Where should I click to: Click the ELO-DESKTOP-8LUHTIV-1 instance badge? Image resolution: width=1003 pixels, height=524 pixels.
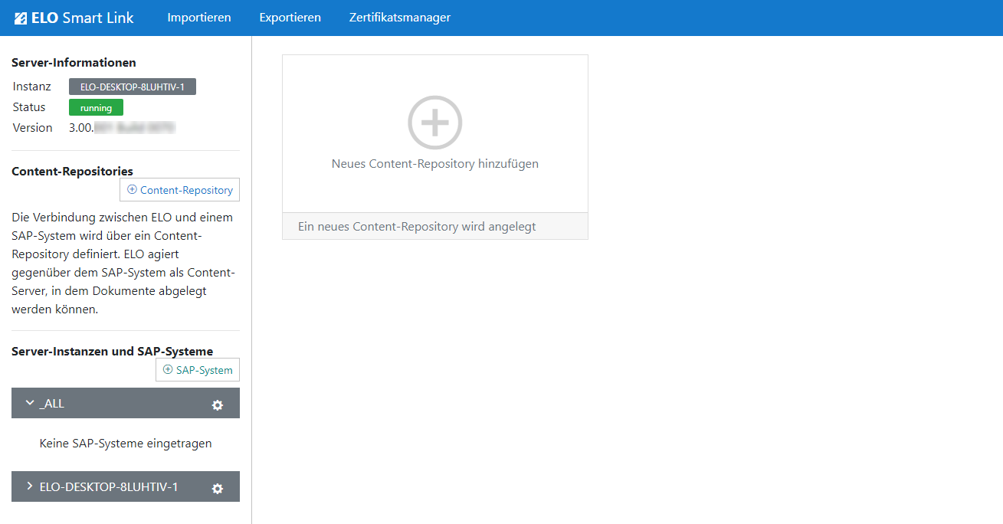133,87
